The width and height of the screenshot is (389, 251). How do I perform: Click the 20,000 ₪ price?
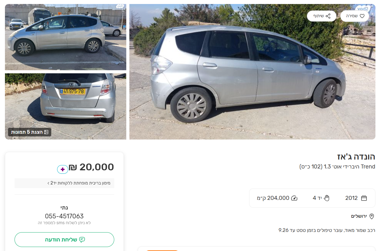(x=91, y=167)
